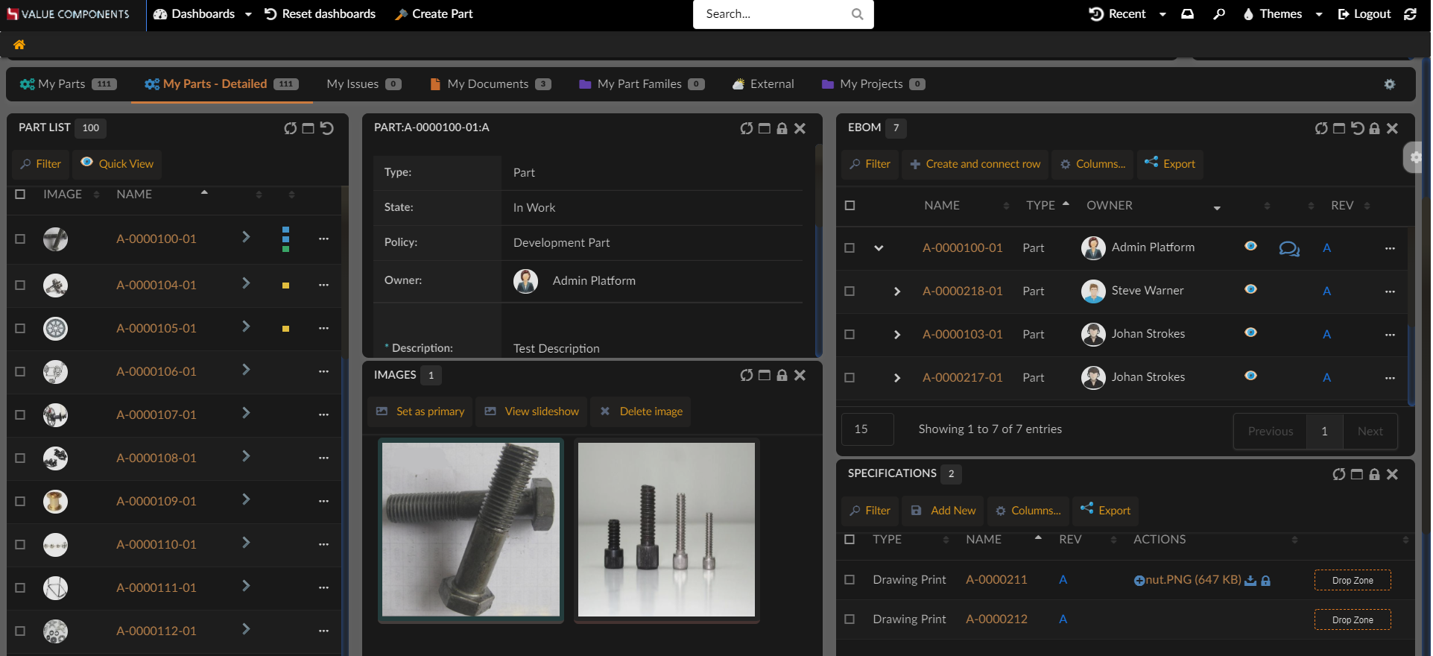Select the socket screws image thumbnail
Image resolution: width=1433 pixels, height=656 pixels.
pos(666,529)
